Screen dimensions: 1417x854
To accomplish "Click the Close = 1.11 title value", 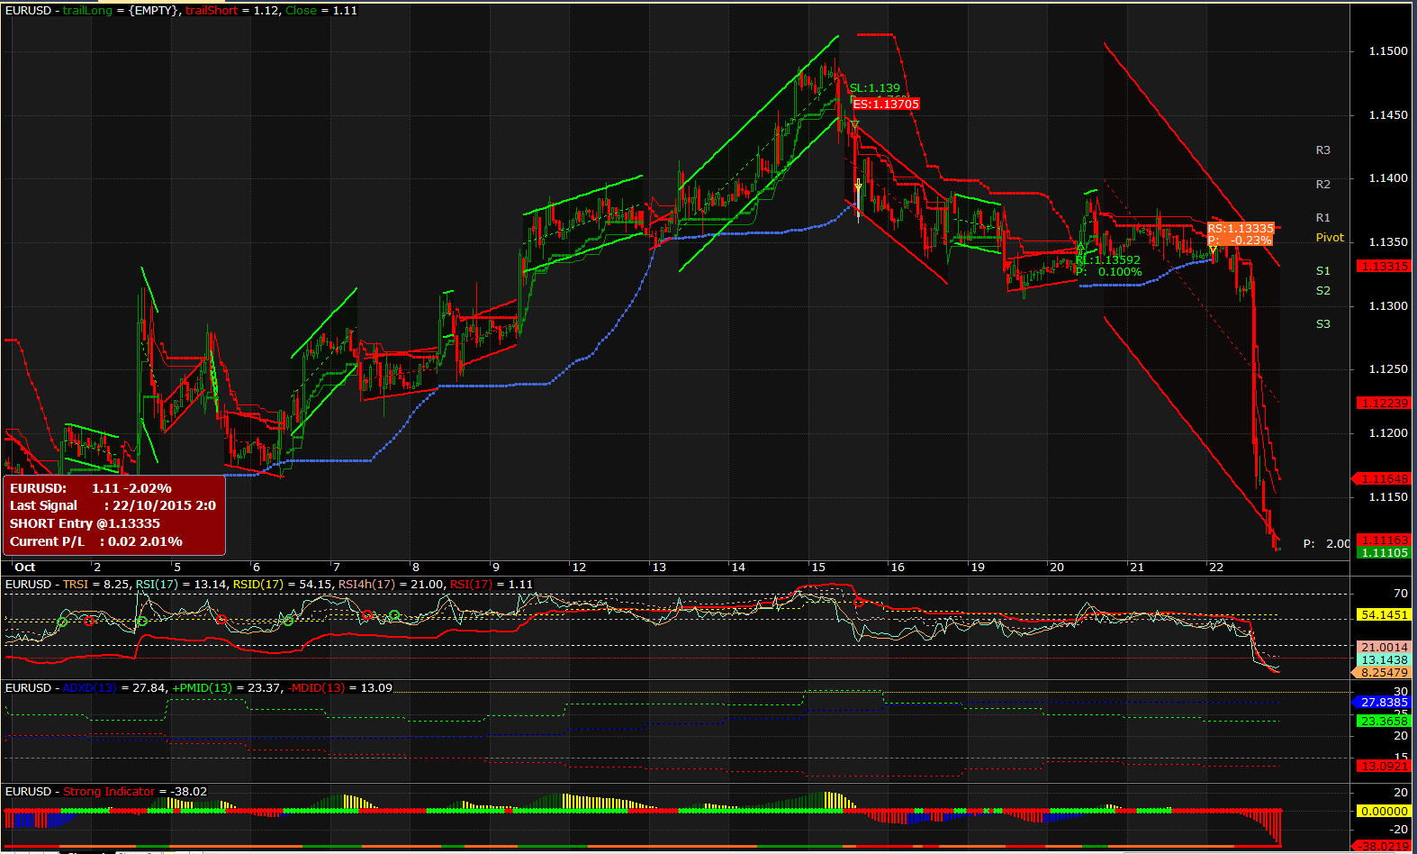I will (x=321, y=10).
